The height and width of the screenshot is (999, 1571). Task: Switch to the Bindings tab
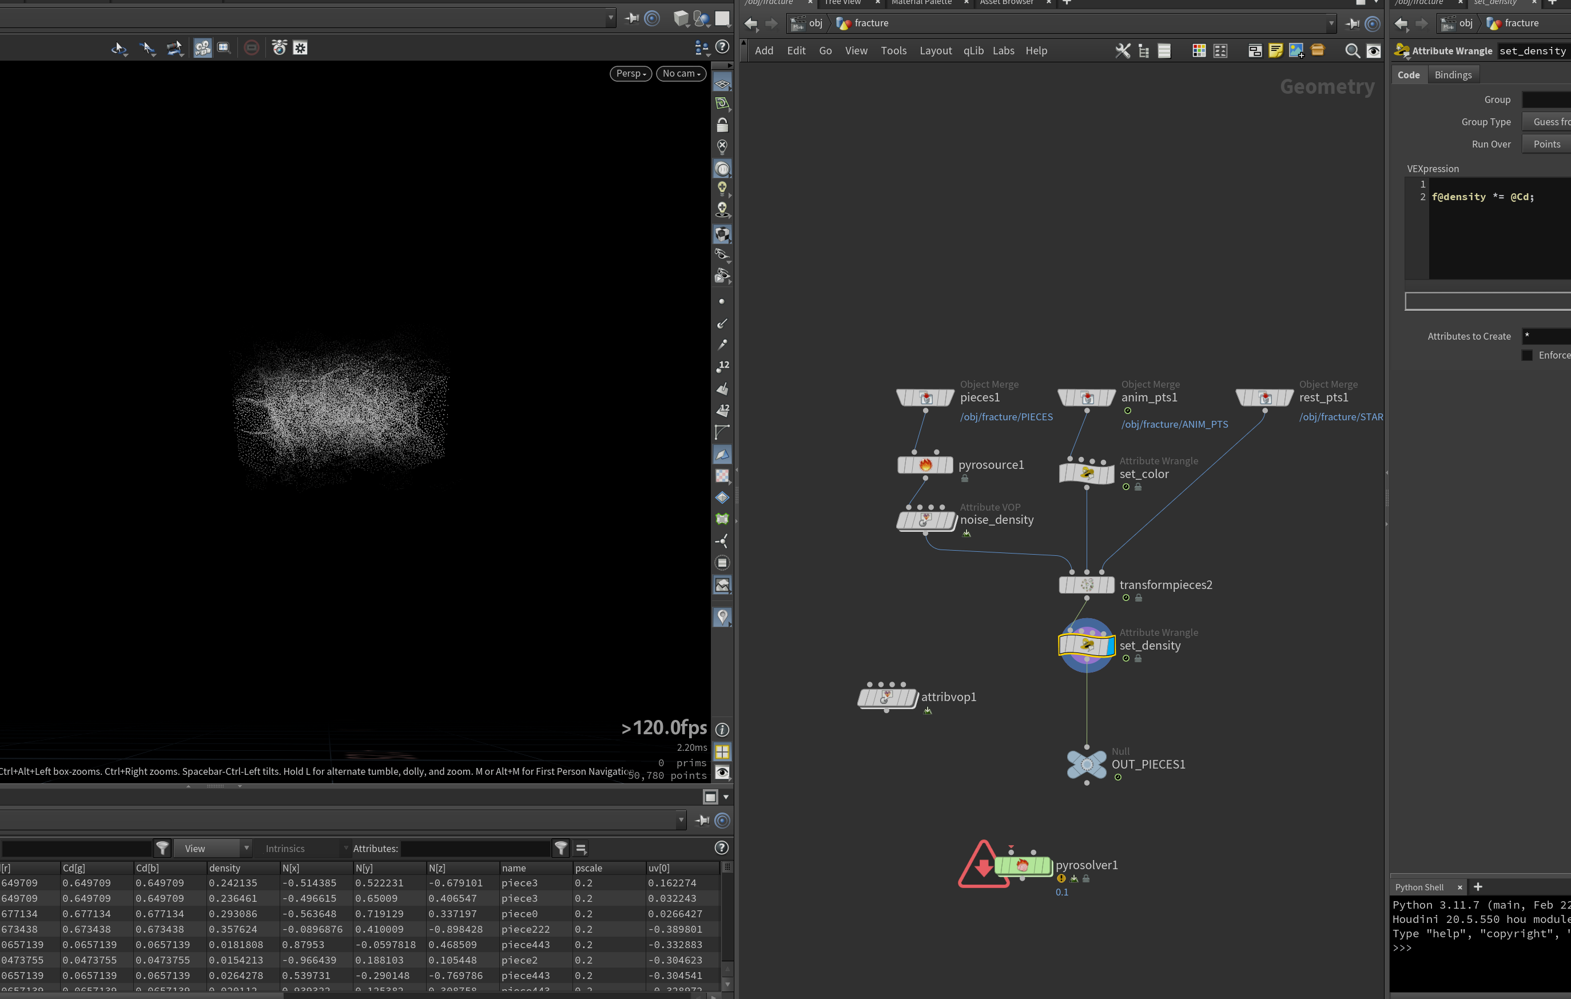[1452, 75]
